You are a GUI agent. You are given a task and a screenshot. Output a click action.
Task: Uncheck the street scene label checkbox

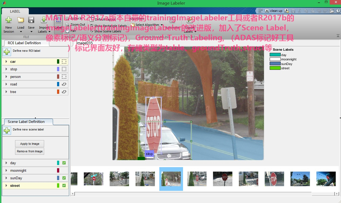pos(64,185)
